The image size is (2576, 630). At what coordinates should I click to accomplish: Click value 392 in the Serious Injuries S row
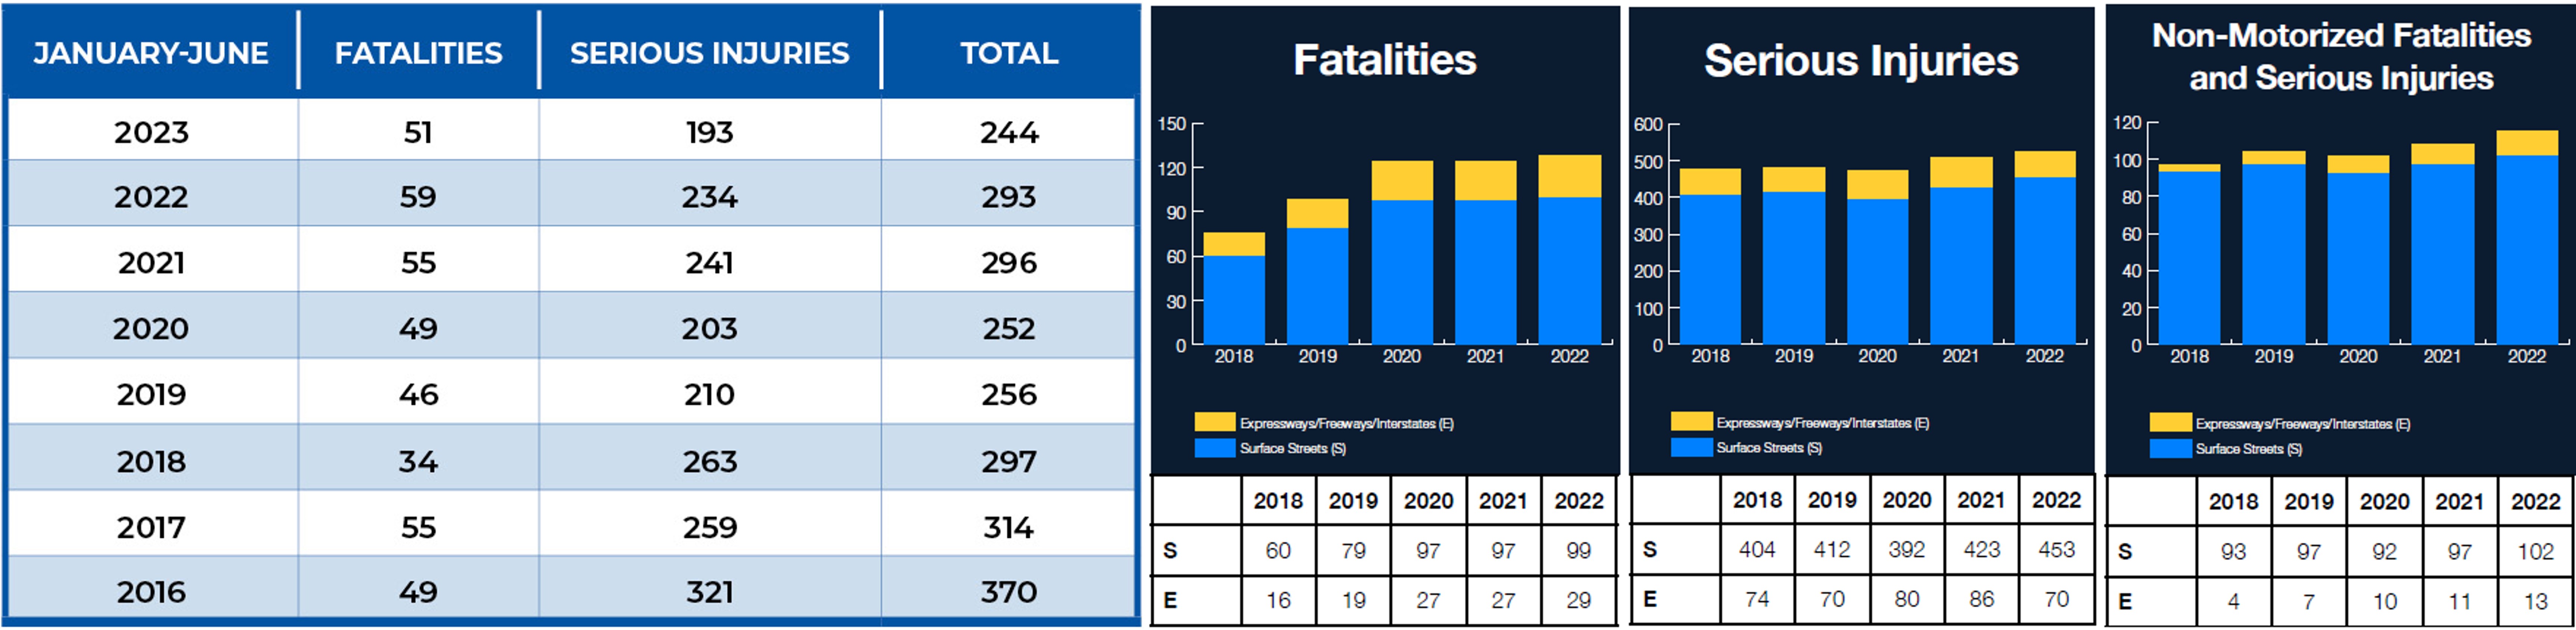pos(1907,550)
